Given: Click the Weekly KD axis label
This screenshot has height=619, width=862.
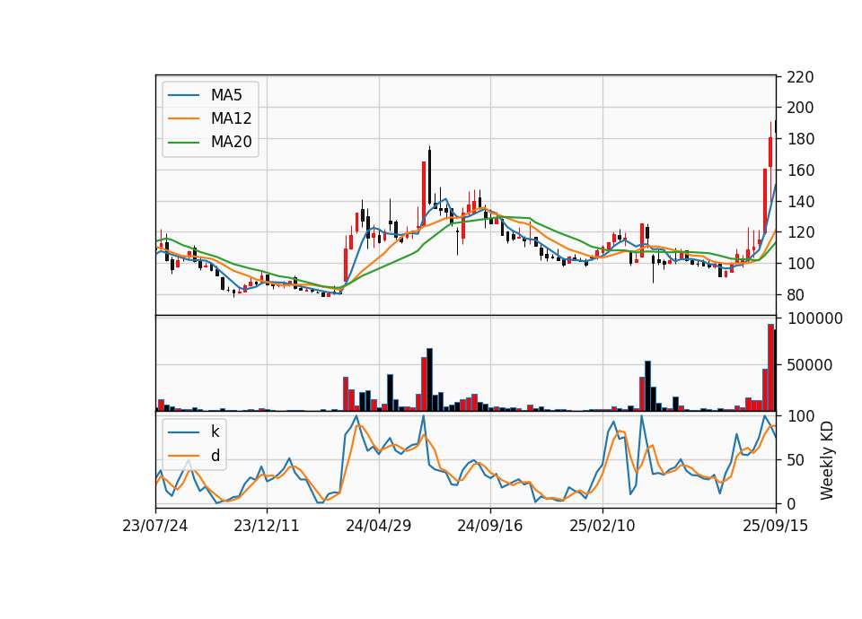Looking at the screenshot, I should click(x=827, y=461).
